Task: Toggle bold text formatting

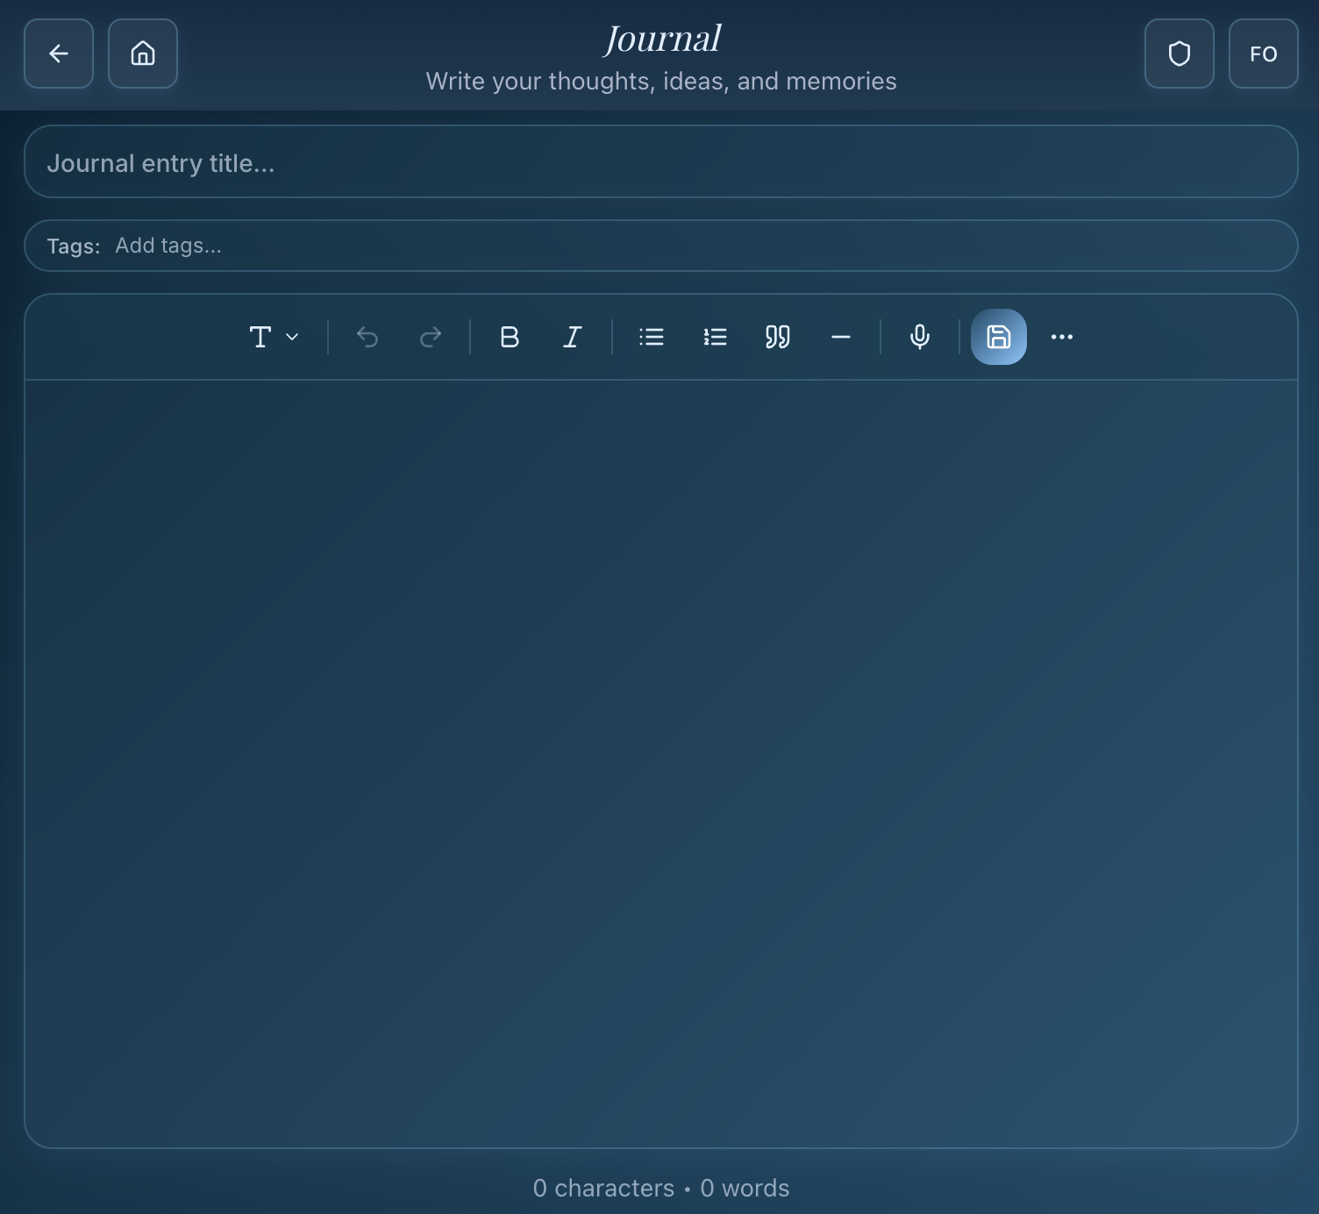Action: click(x=510, y=337)
